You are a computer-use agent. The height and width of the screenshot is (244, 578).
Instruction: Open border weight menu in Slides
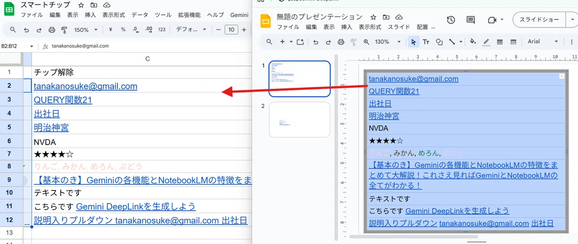point(500,42)
